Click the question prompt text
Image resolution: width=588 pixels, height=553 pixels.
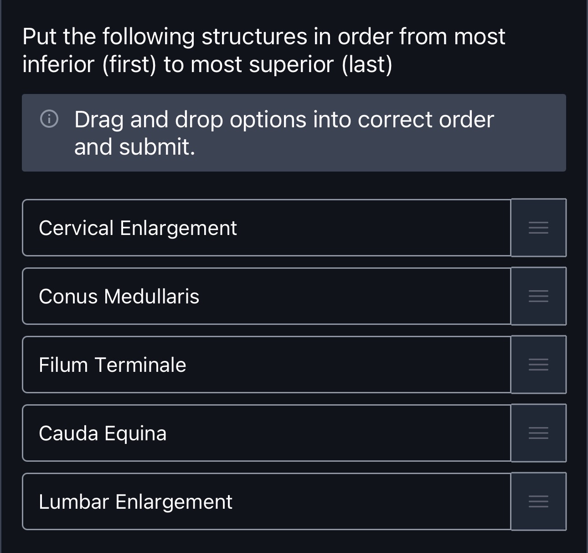[264, 50]
